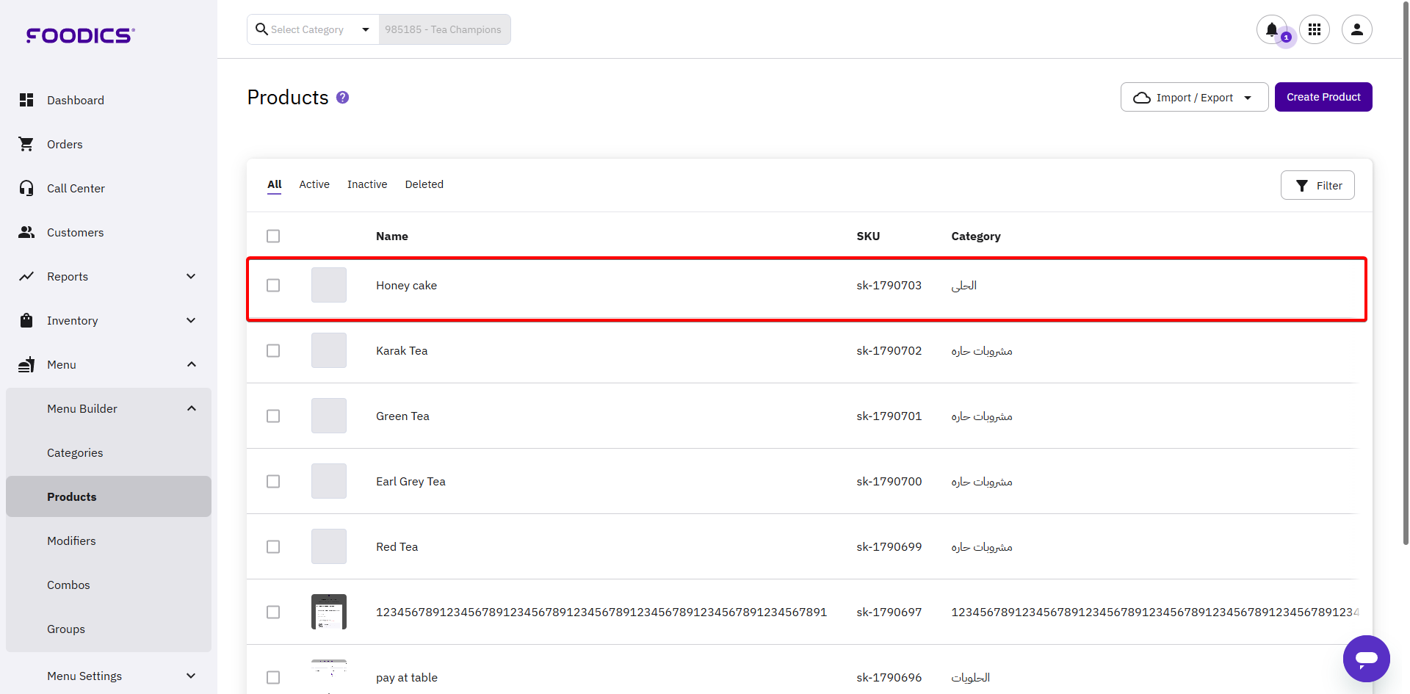
Task: Click the thumbnail of the sk-1790697 product
Action: click(x=329, y=612)
